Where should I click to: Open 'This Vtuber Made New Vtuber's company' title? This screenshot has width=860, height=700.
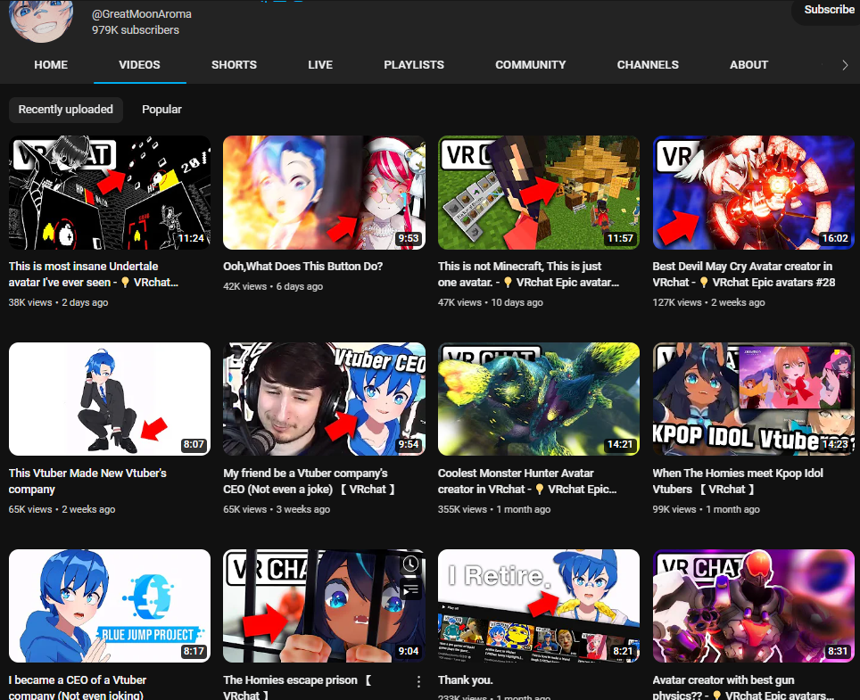point(87,481)
